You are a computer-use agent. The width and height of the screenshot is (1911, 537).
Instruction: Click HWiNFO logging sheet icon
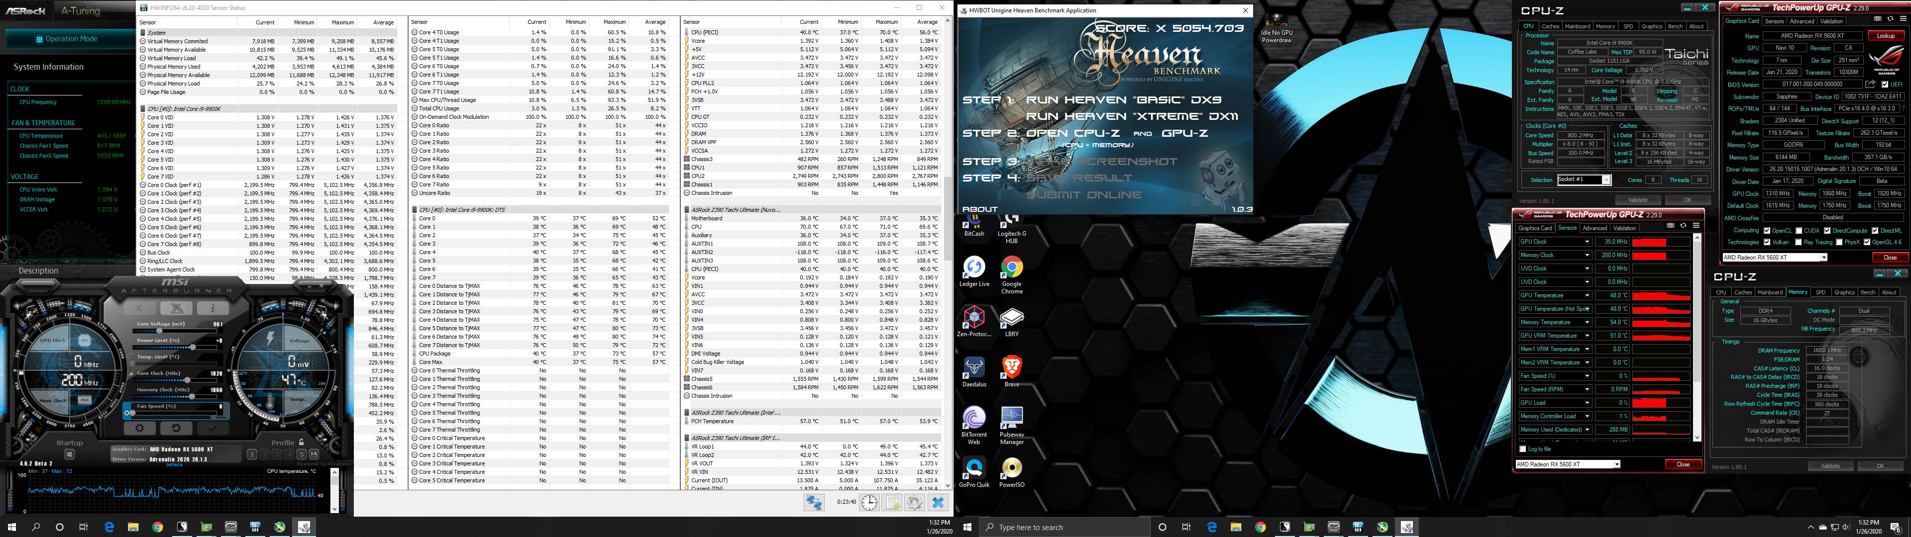[892, 502]
